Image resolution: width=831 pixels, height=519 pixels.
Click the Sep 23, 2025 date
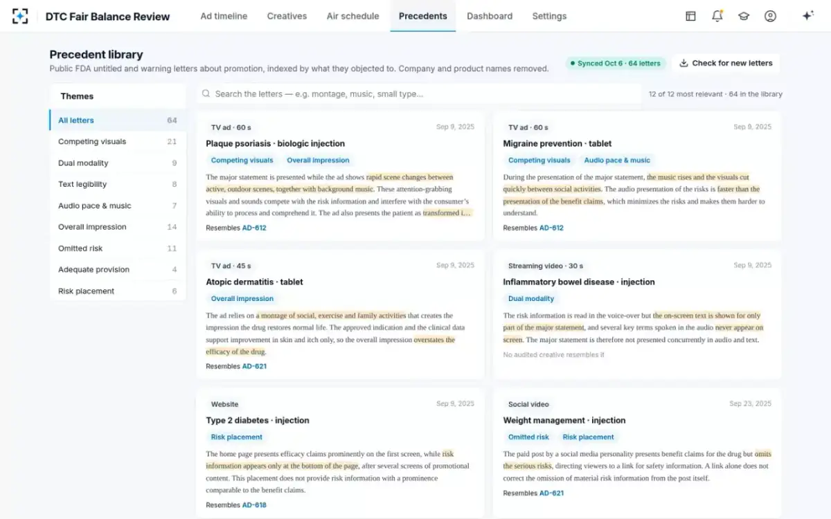(x=750, y=403)
